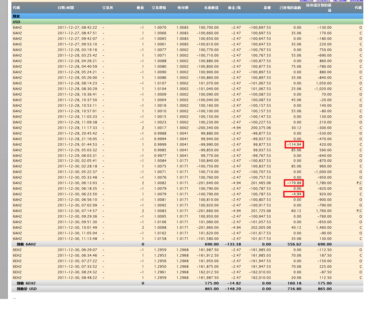Select timestamp 2011-12-28, 11:17:33
The height and width of the screenshot is (336, 380).
coord(77,128)
